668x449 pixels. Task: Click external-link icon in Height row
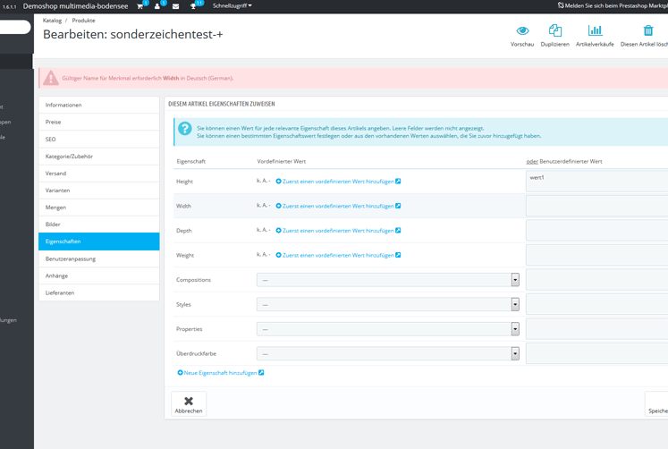(398, 181)
